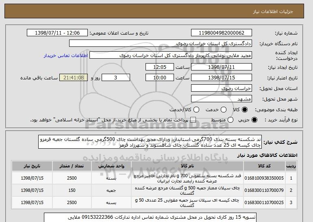Click the کد کالا column header

pos(264,166)
